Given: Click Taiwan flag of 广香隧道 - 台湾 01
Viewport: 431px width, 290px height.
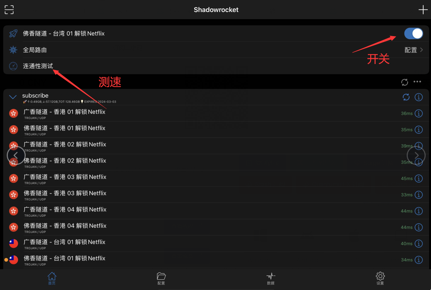Looking at the screenshot, I should coord(13,243).
